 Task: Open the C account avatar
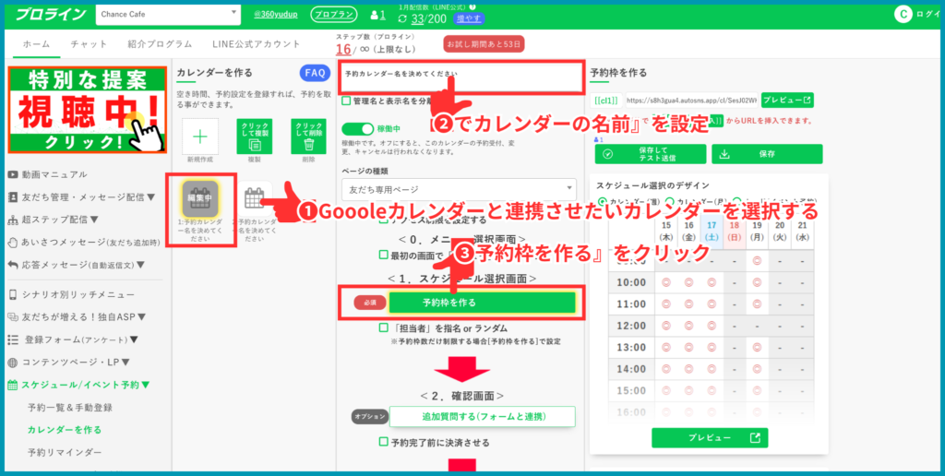903,16
